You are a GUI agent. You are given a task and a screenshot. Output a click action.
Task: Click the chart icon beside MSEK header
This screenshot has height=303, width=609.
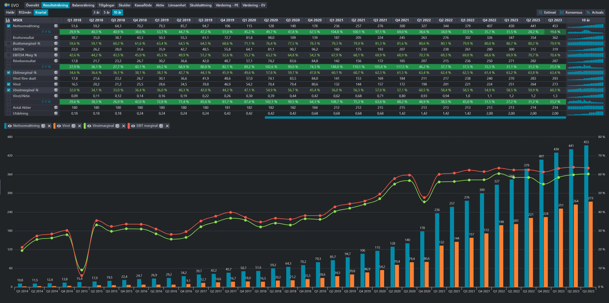click(x=8, y=20)
